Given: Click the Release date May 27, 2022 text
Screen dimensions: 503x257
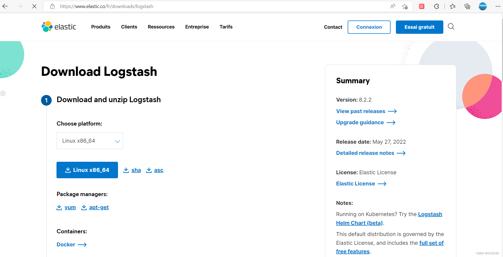Looking at the screenshot, I should click(x=371, y=142).
